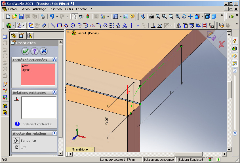Select the Line sketch tool

point(53,26)
